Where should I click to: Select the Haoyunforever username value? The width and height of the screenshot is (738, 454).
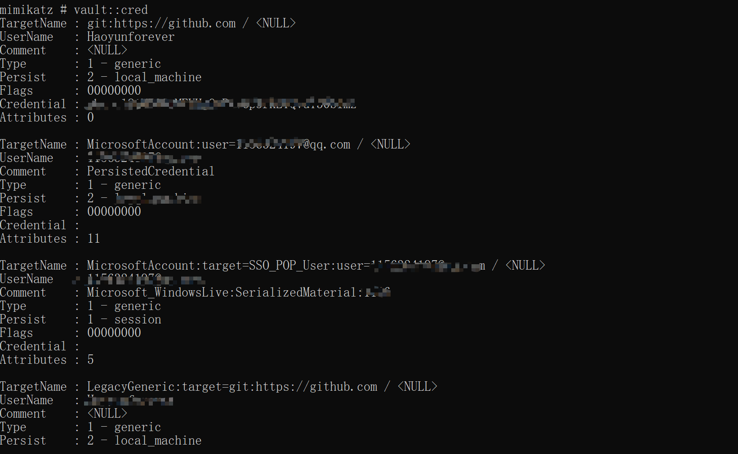pyautogui.click(x=131, y=37)
